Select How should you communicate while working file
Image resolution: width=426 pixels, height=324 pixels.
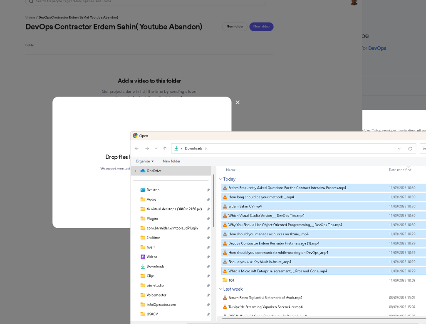pos(324,252)
